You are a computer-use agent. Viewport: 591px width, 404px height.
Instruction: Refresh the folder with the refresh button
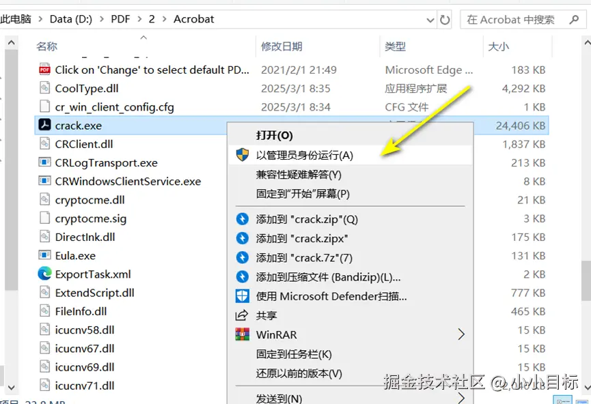[445, 20]
